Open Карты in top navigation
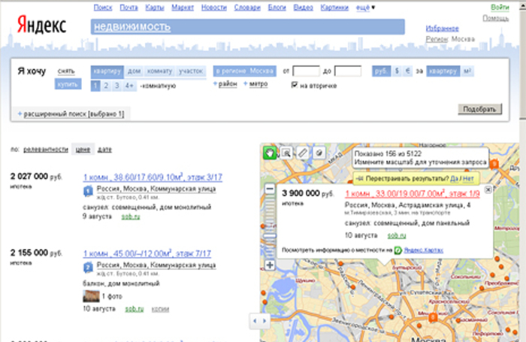Screen dimensions: 526x342 [155, 8]
